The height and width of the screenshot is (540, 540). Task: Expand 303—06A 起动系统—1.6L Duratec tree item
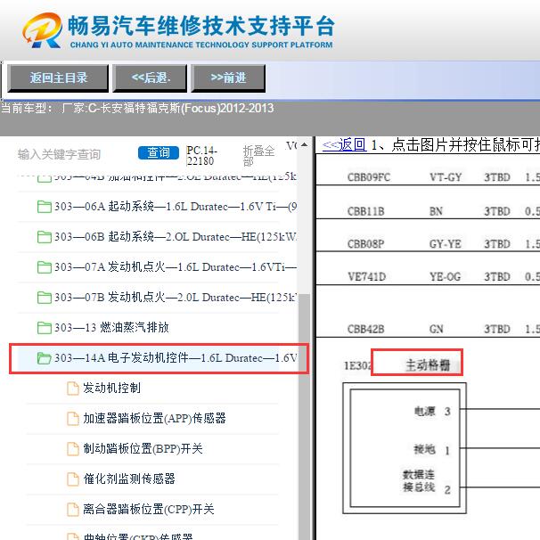coord(176,207)
